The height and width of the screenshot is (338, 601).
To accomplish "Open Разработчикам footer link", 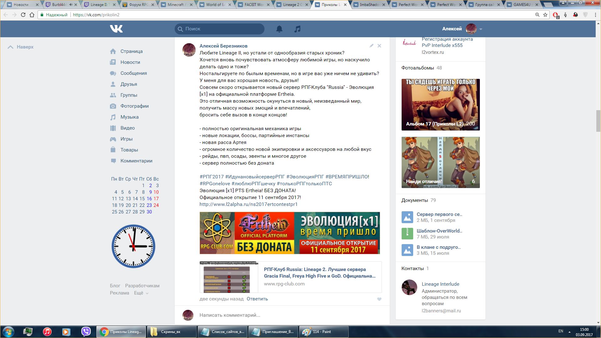I will pos(142,286).
